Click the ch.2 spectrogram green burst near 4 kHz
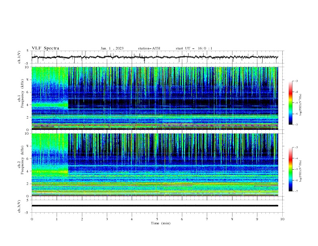 (x=50, y=171)
